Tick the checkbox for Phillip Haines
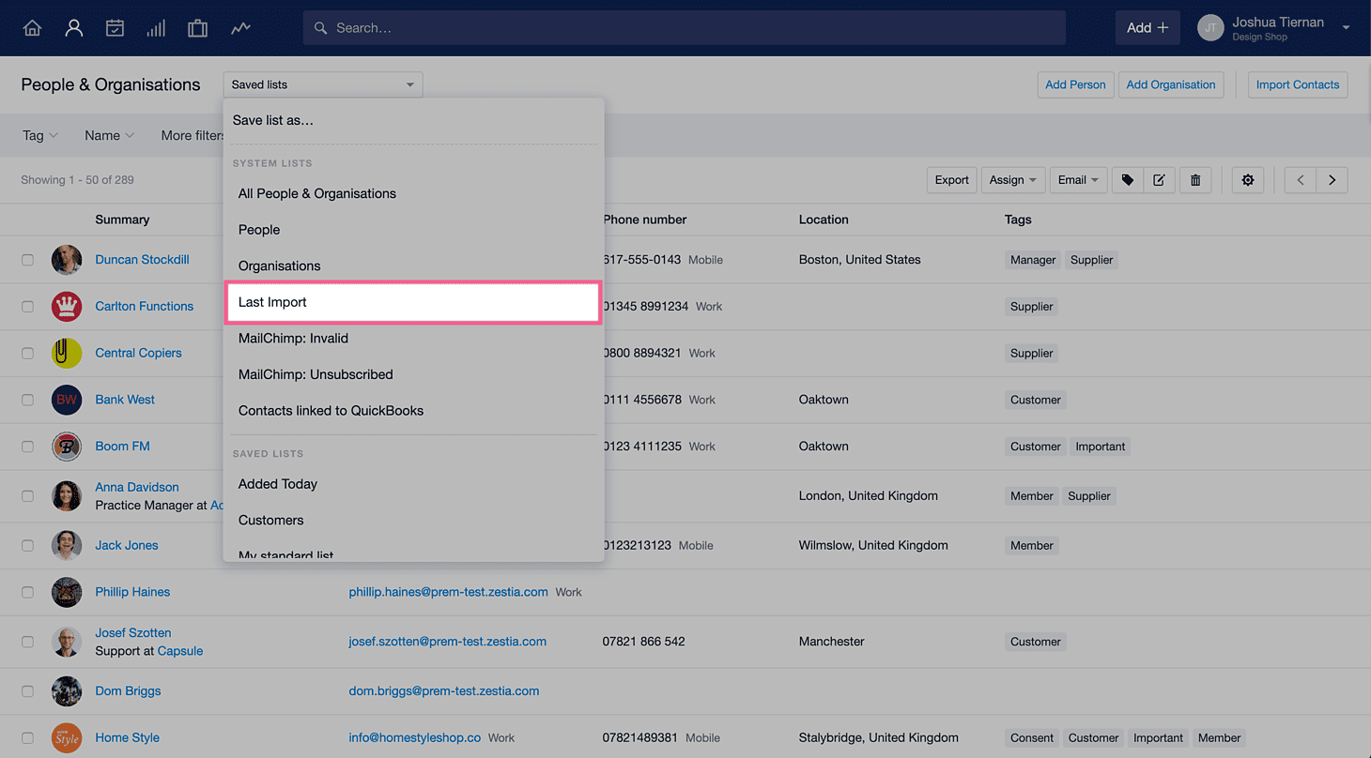 tap(27, 593)
